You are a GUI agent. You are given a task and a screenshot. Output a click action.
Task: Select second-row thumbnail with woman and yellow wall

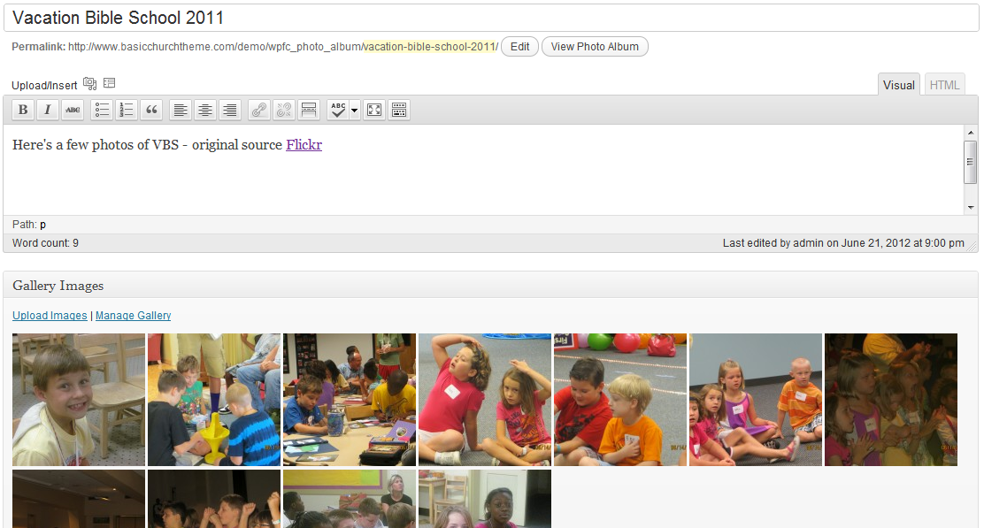click(x=350, y=499)
